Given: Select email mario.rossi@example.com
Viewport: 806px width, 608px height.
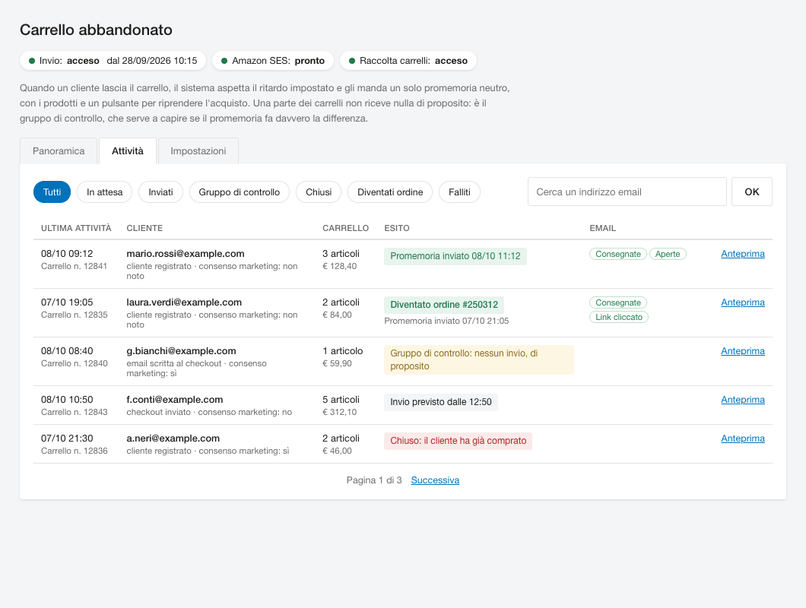Looking at the screenshot, I should tap(186, 254).
